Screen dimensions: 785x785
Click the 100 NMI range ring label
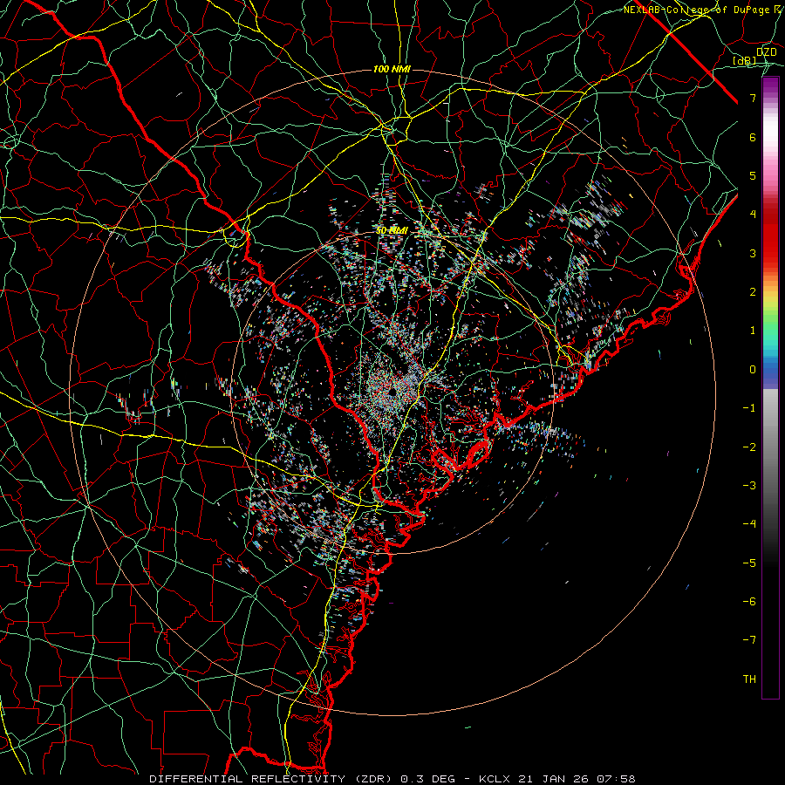coord(392,69)
